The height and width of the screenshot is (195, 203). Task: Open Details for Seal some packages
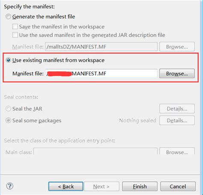click(x=177, y=120)
